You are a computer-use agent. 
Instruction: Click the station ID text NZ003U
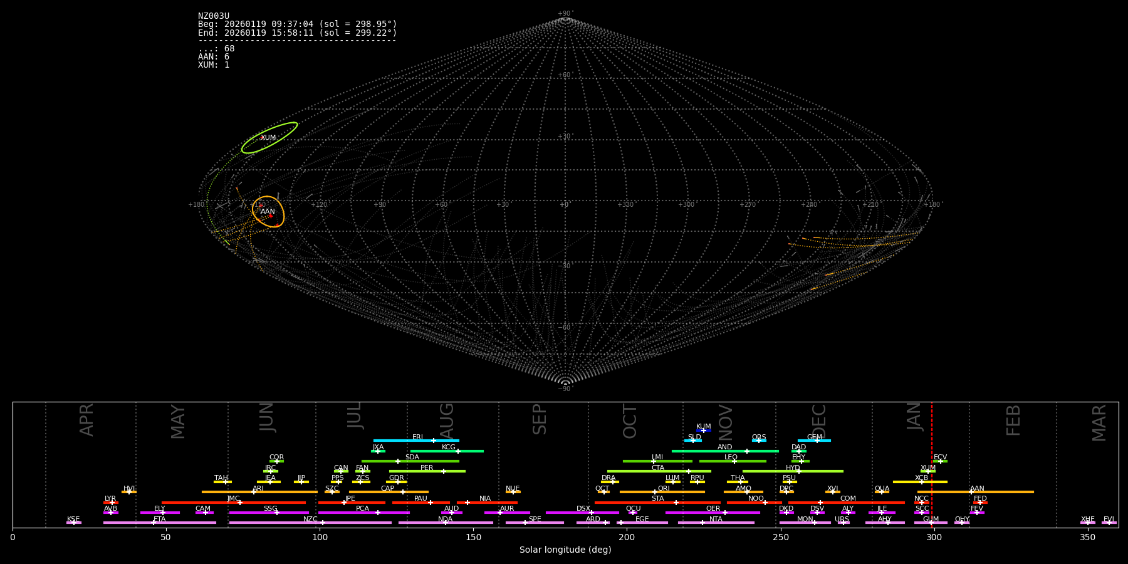click(x=214, y=16)
